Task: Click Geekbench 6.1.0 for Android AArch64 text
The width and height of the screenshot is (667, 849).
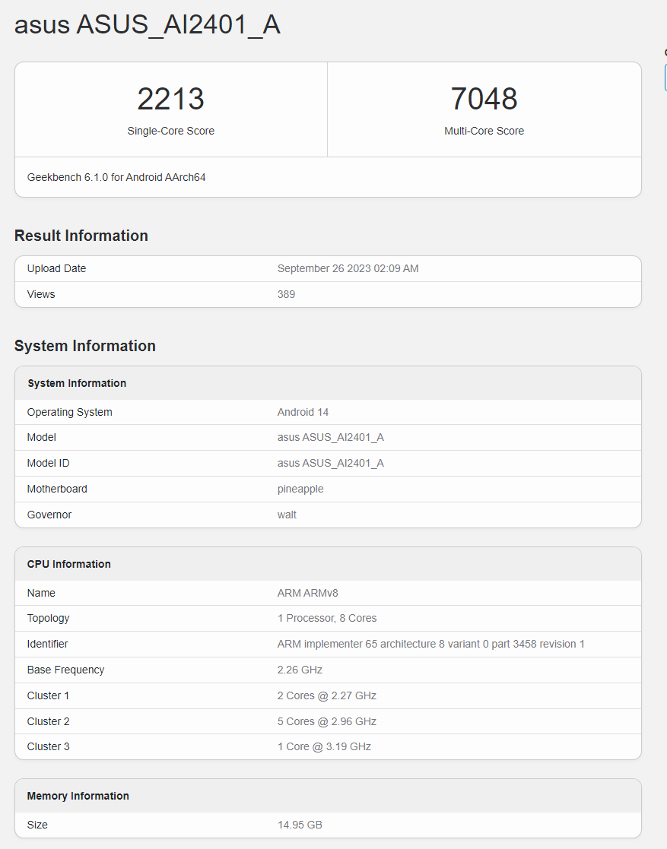Action: 116,178
